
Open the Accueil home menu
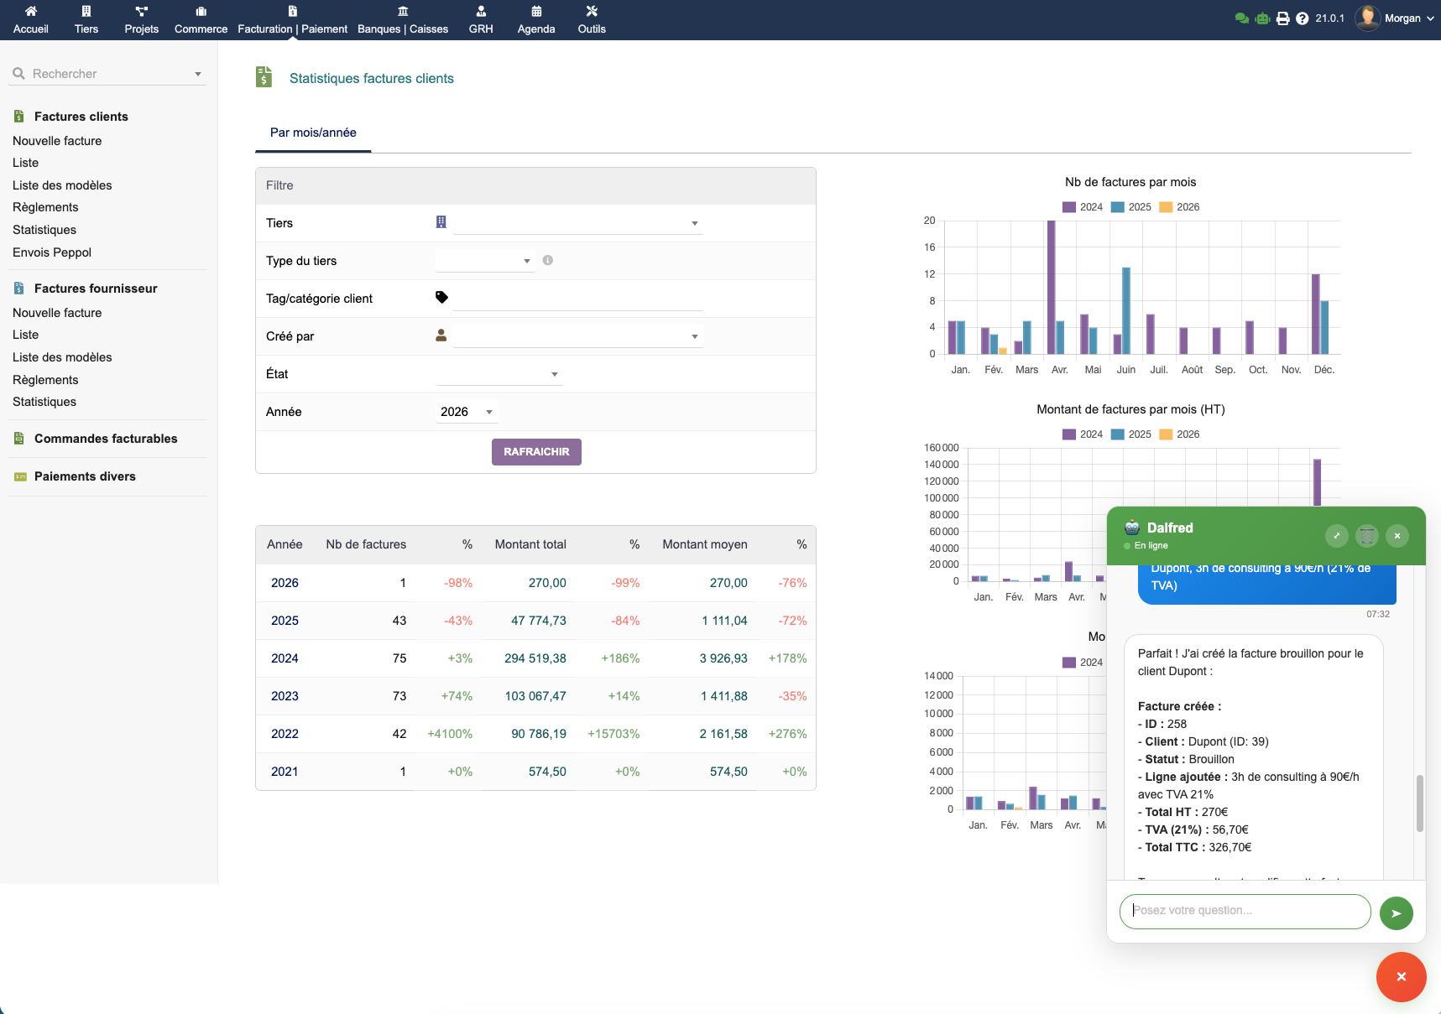31,20
